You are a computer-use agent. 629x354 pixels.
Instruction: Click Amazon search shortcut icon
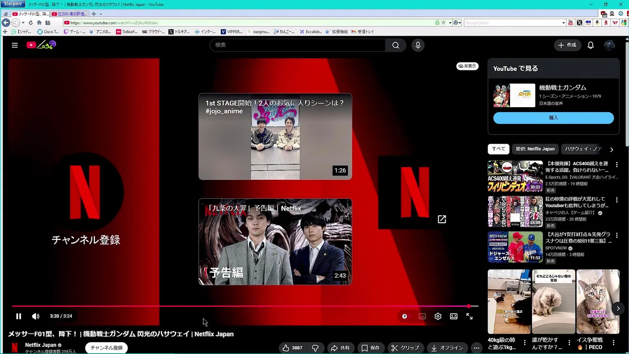pyautogui.click(x=597, y=23)
